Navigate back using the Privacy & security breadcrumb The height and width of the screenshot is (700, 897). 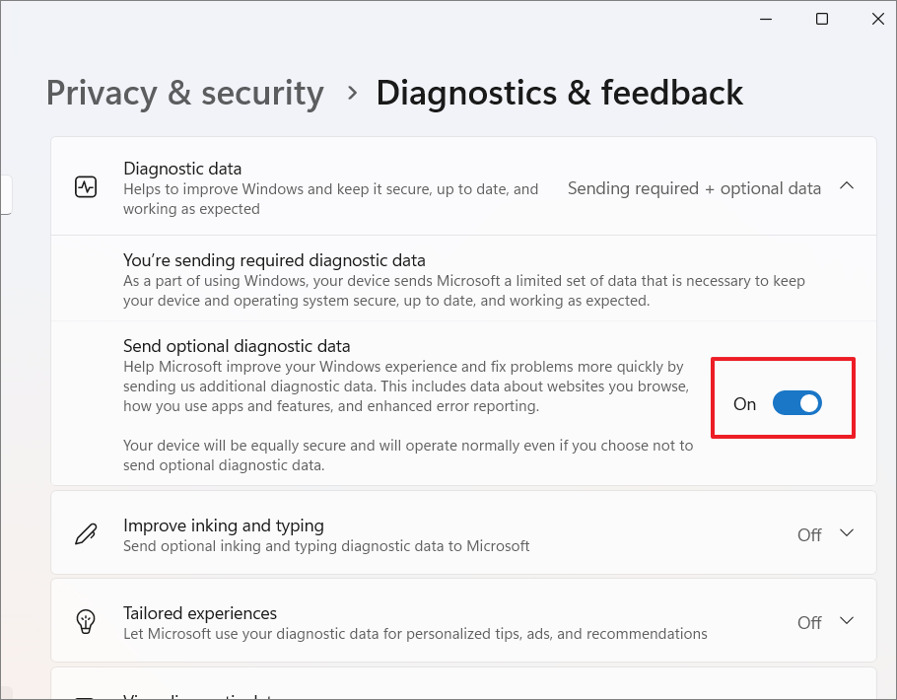pyautogui.click(x=184, y=92)
